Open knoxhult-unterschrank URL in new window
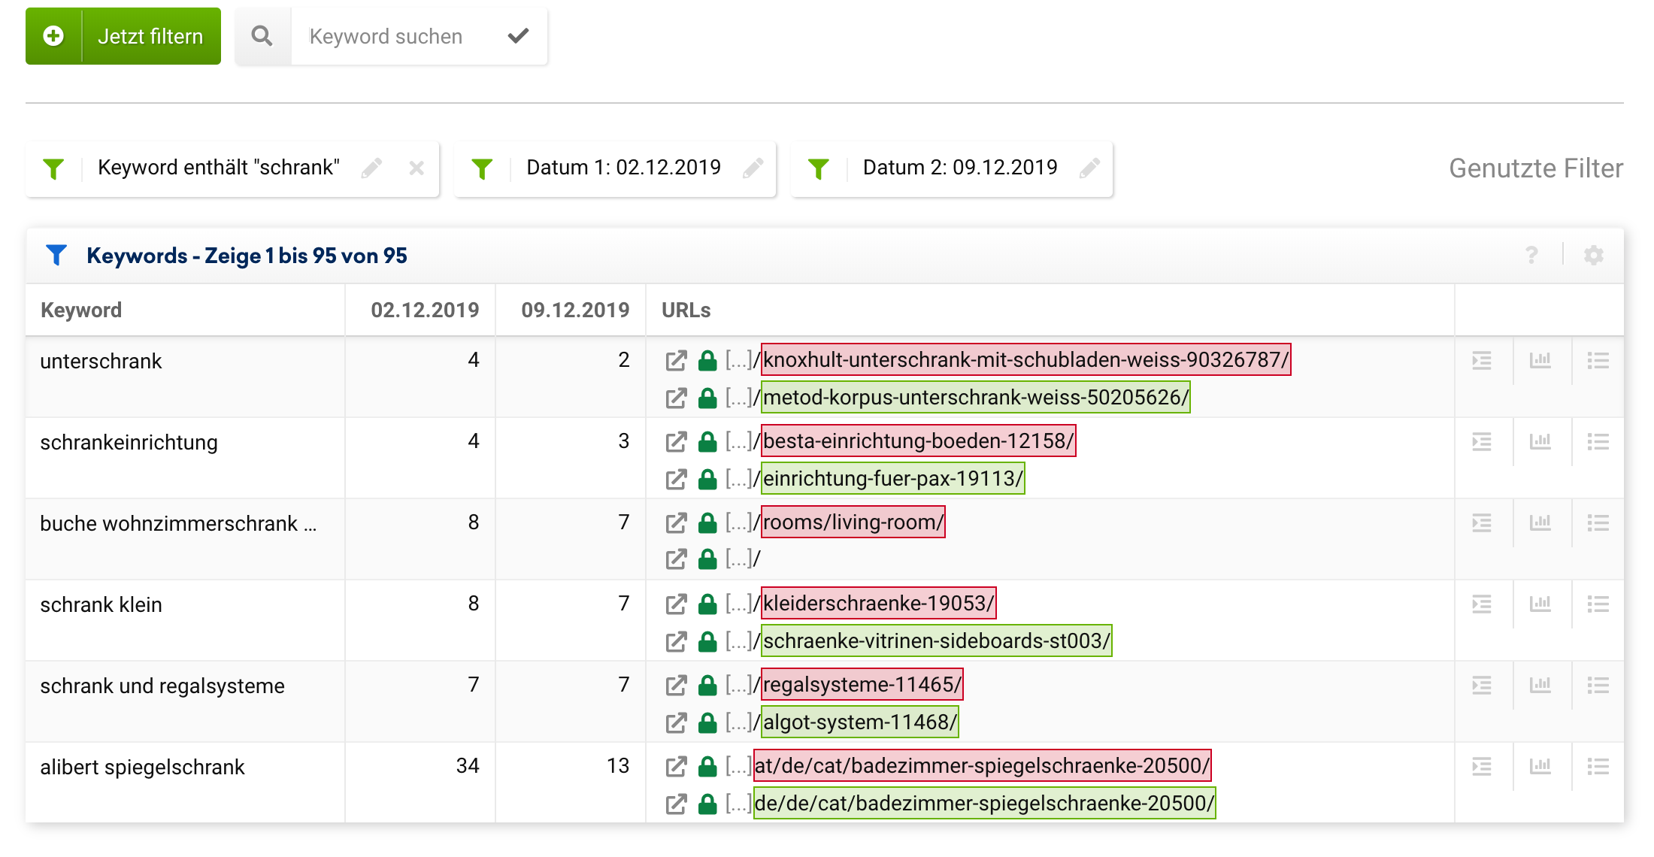 coord(676,361)
